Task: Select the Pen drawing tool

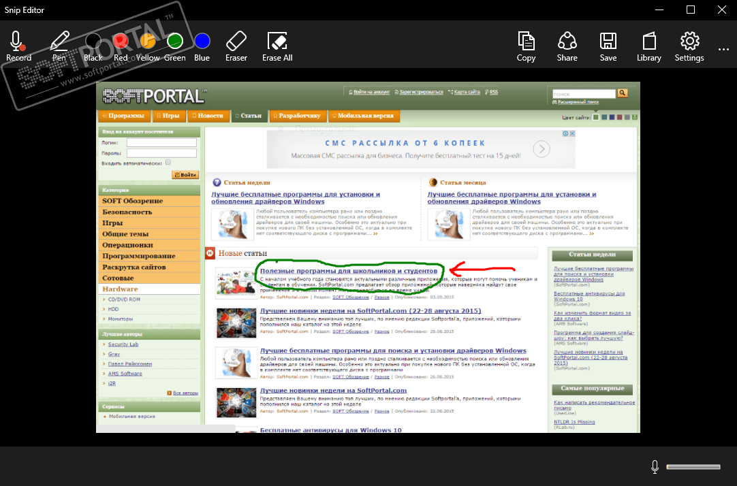Action: [x=59, y=46]
